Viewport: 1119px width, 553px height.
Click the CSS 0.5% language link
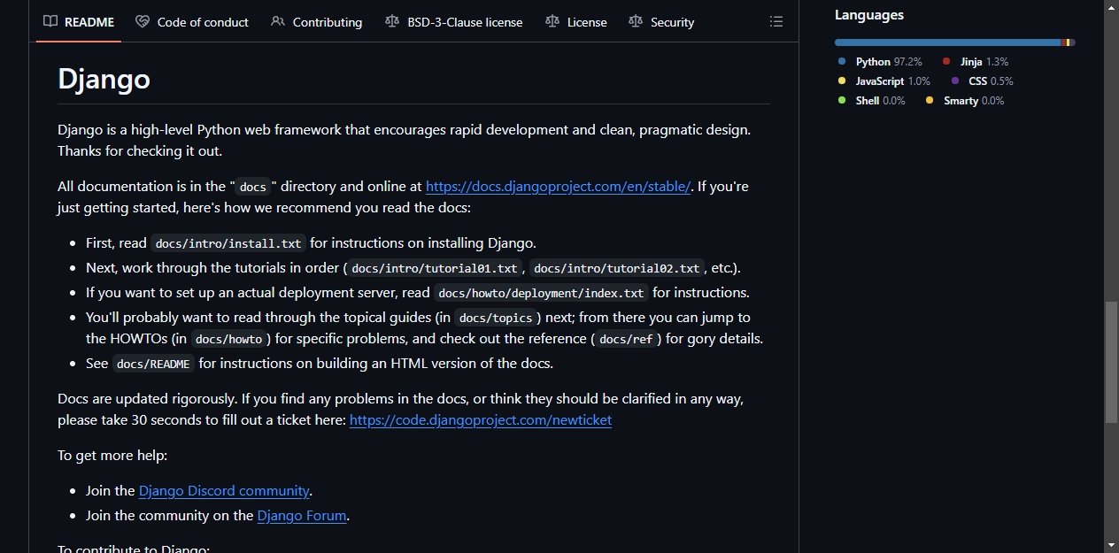point(983,81)
